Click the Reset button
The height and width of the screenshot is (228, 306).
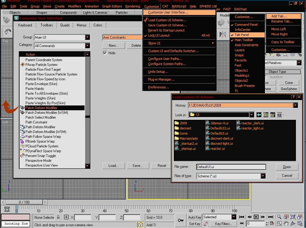click(162, 166)
